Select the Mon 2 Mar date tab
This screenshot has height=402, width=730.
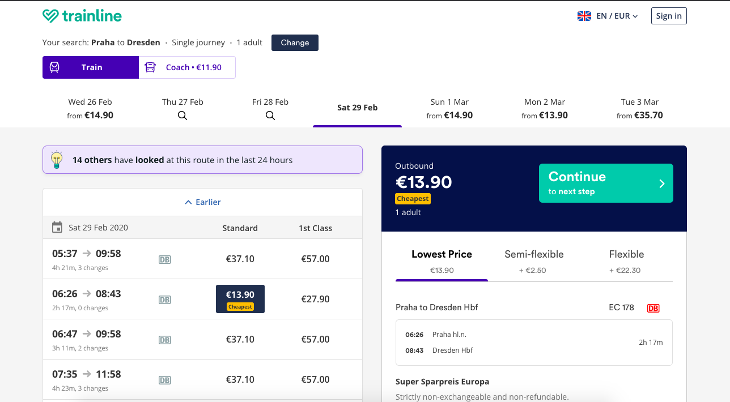pyautogui.click(x=546, y=108)
